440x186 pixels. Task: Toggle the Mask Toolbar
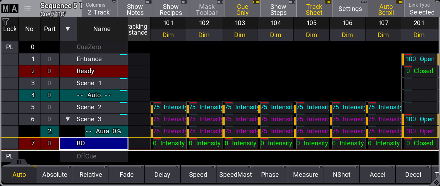207,9
